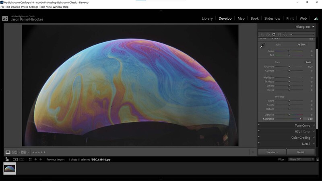This screenshot has height=181, width=322.
Task: Click the Reset button
Action: tap(301, 152)
